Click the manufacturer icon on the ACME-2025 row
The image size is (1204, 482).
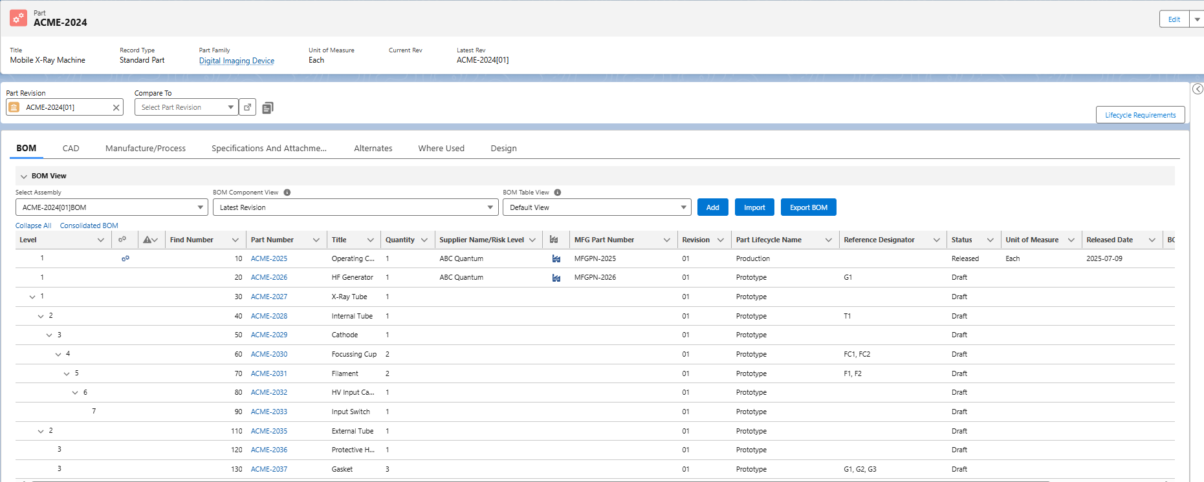(x=556, y=258)
